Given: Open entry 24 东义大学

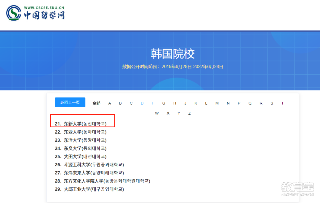Looking at the screenshot, I should (81, 148).
